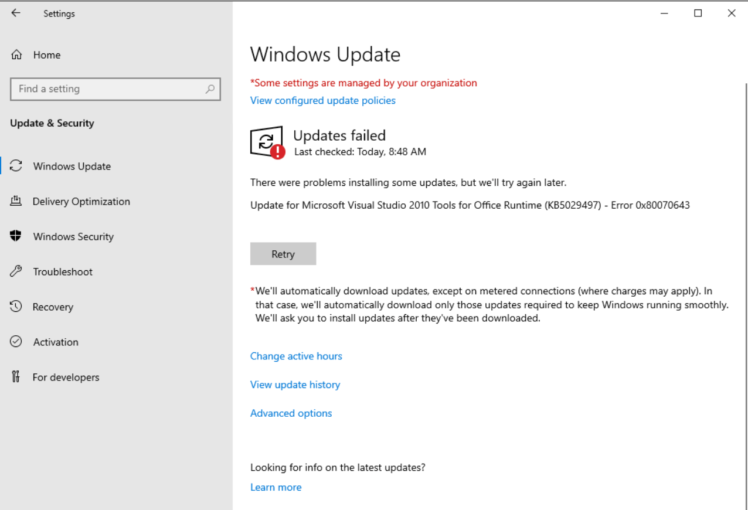Click the Activation checkmark icon

16,342
